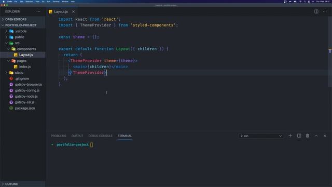Click the npm icon beside package.json
The image size is (332, 187).
(x=11, y=108)
